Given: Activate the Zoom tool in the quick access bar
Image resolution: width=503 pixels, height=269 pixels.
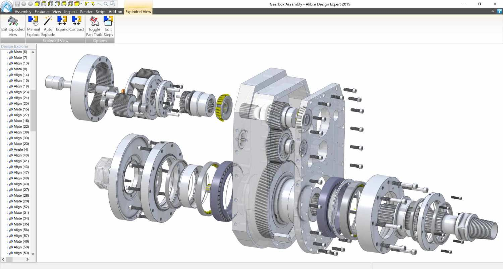Looking at the screenshot, I should tap(106, 4).
